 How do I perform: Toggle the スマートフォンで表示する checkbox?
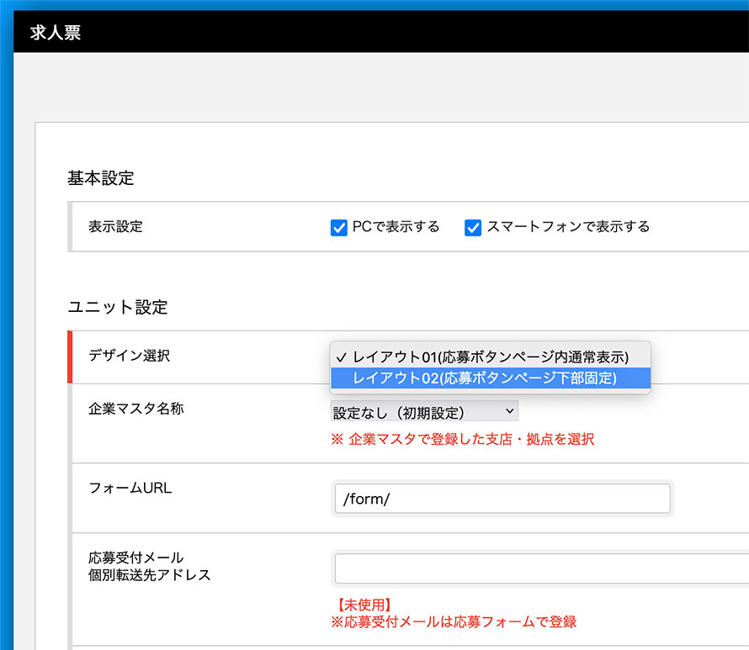[473, 228]
